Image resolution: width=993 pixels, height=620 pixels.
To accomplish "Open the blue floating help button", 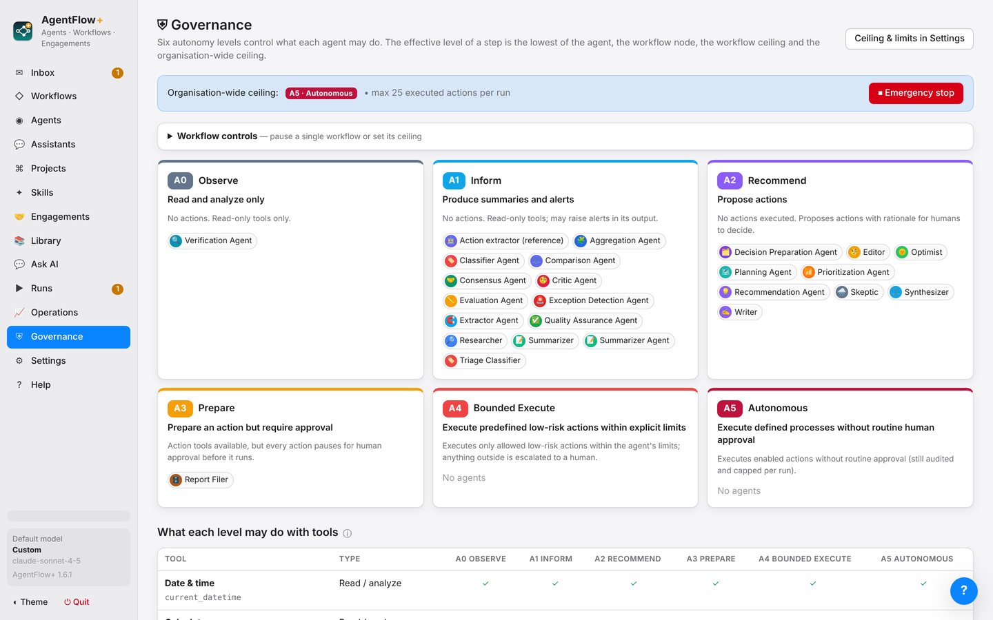I will pyautogui.click(x=964, y=590).
